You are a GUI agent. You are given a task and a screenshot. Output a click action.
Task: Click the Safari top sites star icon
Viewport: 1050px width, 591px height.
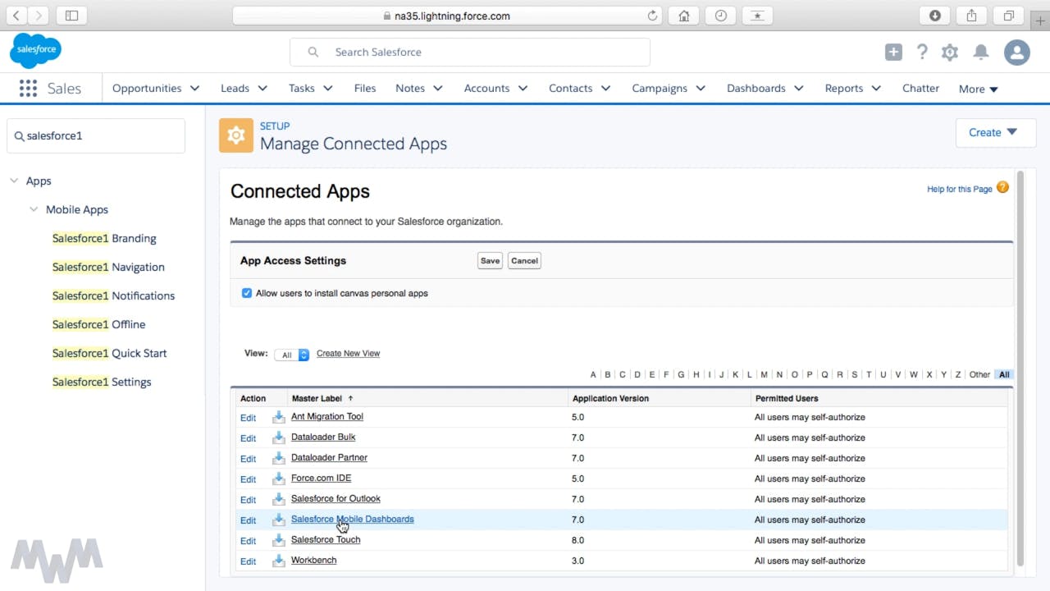point(757,16)
